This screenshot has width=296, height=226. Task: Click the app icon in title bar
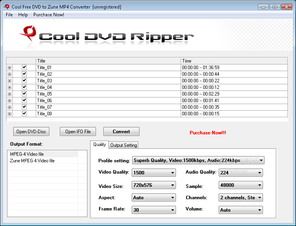coord(7,7)
